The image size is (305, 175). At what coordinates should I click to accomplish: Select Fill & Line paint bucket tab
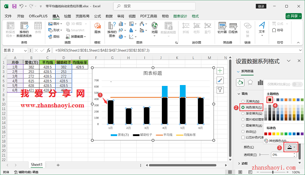[240, 82]
